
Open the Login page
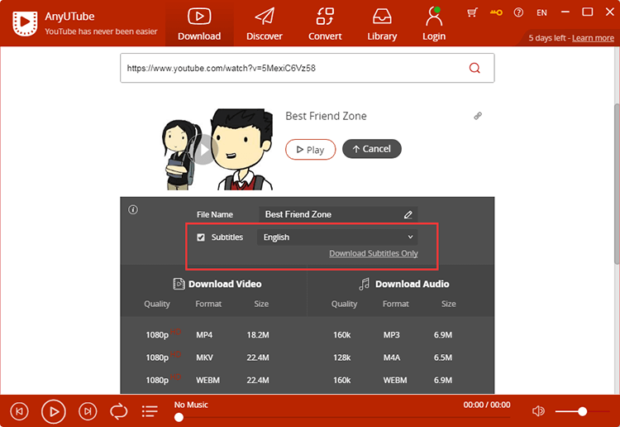tap(434, 25)
